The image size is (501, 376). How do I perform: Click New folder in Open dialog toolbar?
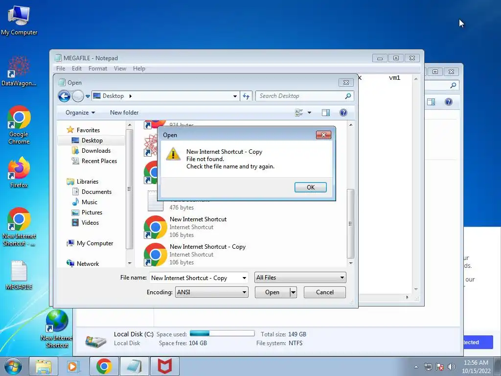tap(124, 113)
